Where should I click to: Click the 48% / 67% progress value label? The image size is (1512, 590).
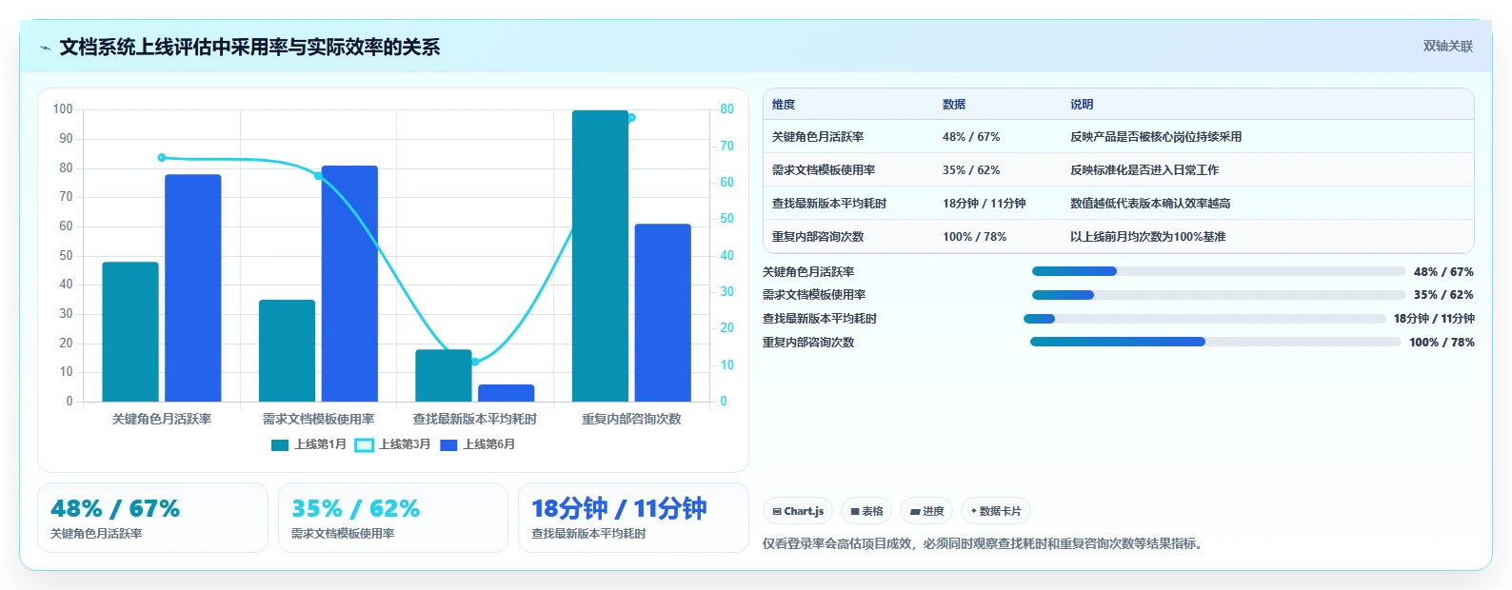coord(1443,272)
